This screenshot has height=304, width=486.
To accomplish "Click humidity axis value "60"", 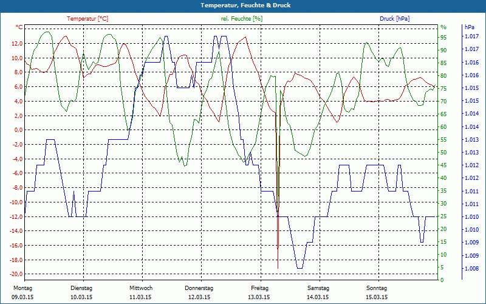I will (443, 127).
